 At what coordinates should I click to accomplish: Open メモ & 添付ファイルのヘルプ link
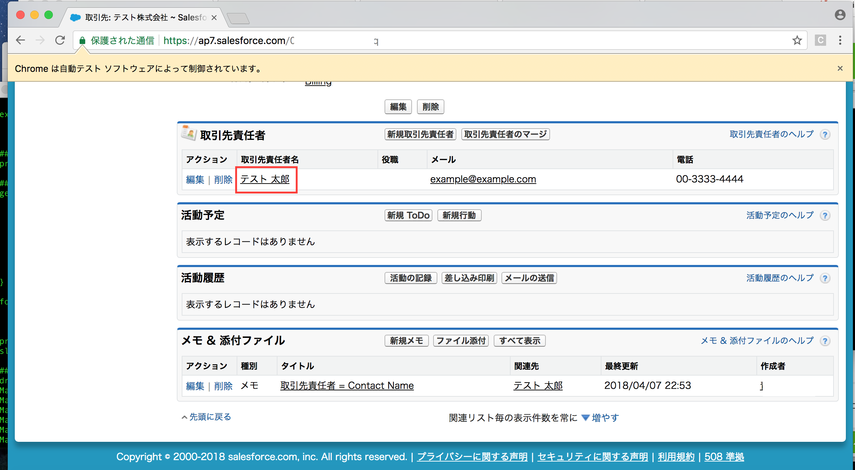tap(757, 341)
